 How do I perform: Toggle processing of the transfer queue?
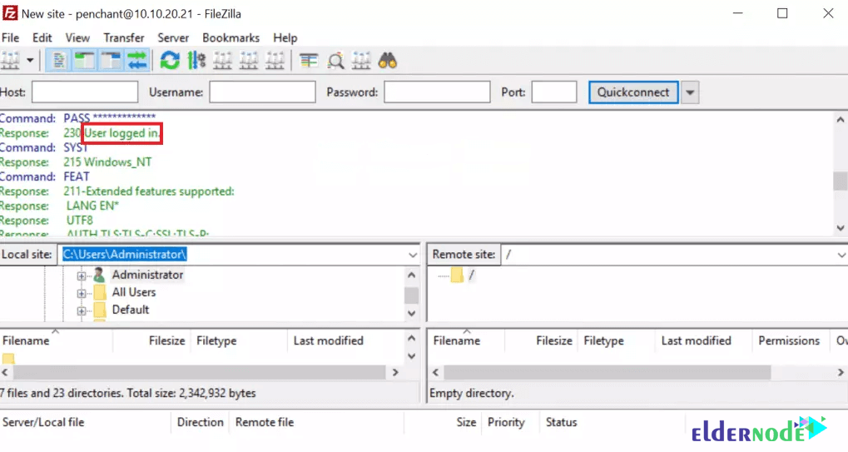pos(196,61)
